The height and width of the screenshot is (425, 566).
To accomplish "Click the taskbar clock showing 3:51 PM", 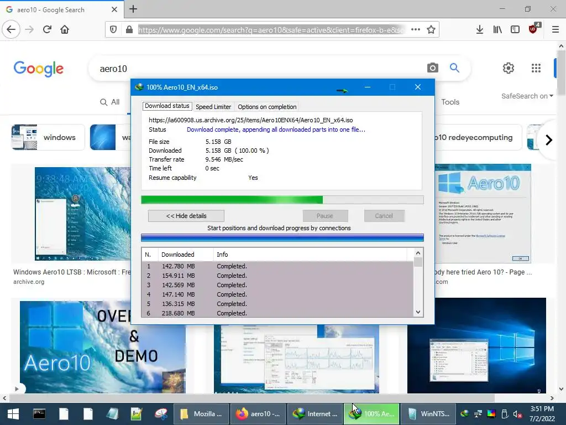I will point(542,414).
